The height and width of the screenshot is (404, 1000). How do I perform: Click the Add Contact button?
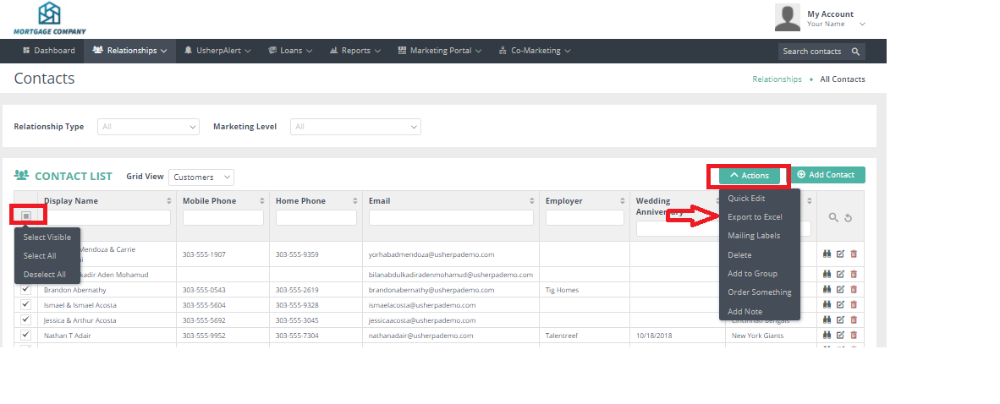click(827, 175)
